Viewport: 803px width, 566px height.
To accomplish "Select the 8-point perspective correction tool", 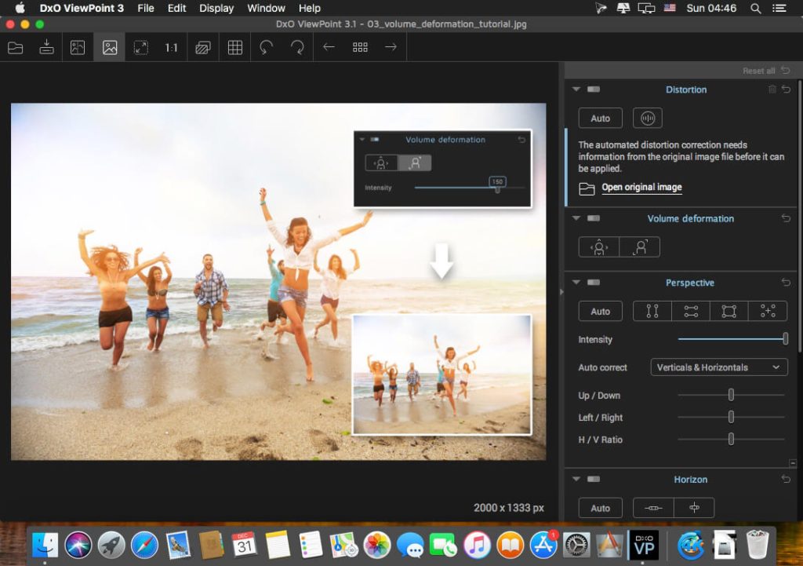I will click(767, 311).
